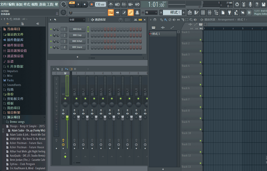Open the 全部 channel filter dropdown
The width and height of the screenshot is (267, 171).
pyautogui.click(x=77, y=20)
